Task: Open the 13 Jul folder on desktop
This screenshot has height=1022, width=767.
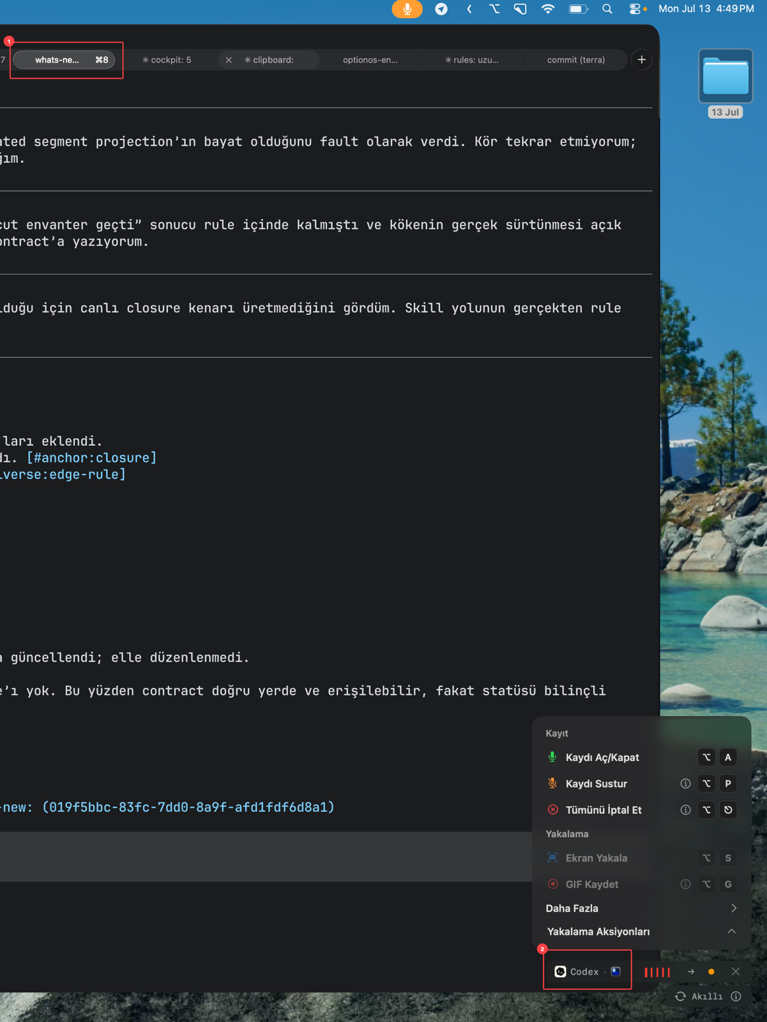Action: pos(725,84)
